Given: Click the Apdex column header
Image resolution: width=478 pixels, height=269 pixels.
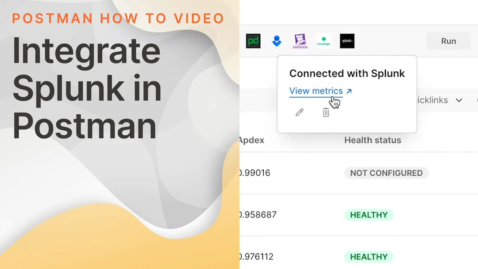Looking at the screenshot, I should click(x=252, y=140).
